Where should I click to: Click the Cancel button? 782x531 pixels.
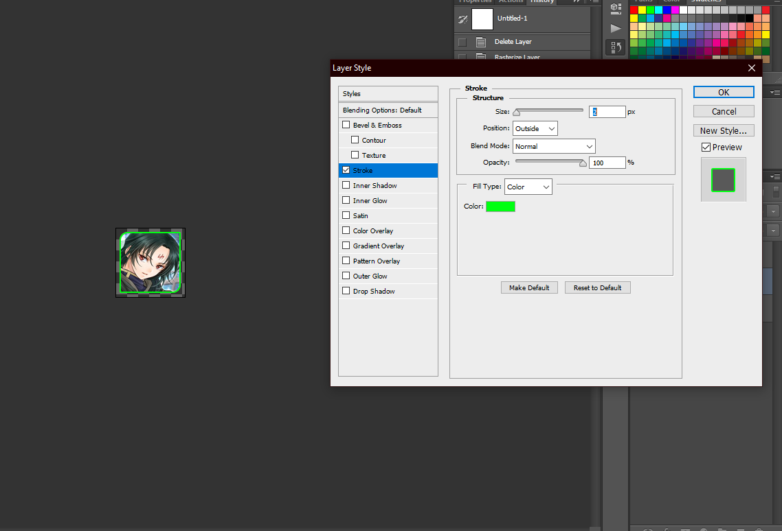click(724, 112)
